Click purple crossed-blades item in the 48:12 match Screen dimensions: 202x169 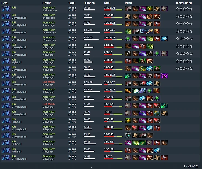tap(164, 76)
